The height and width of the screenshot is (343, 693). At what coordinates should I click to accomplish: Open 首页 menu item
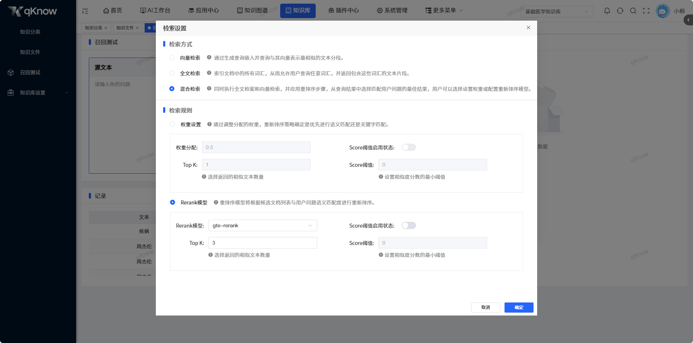point(113,10)
